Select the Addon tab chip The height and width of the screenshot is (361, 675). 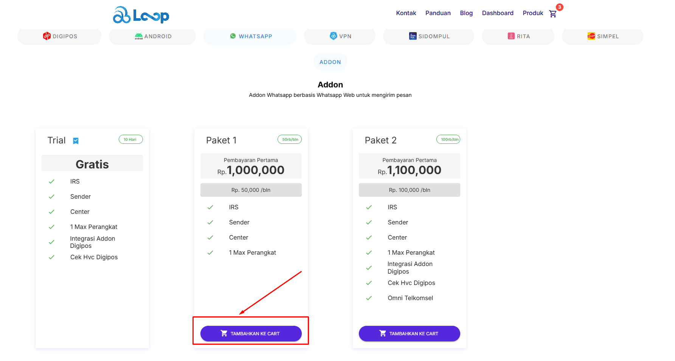330,62
